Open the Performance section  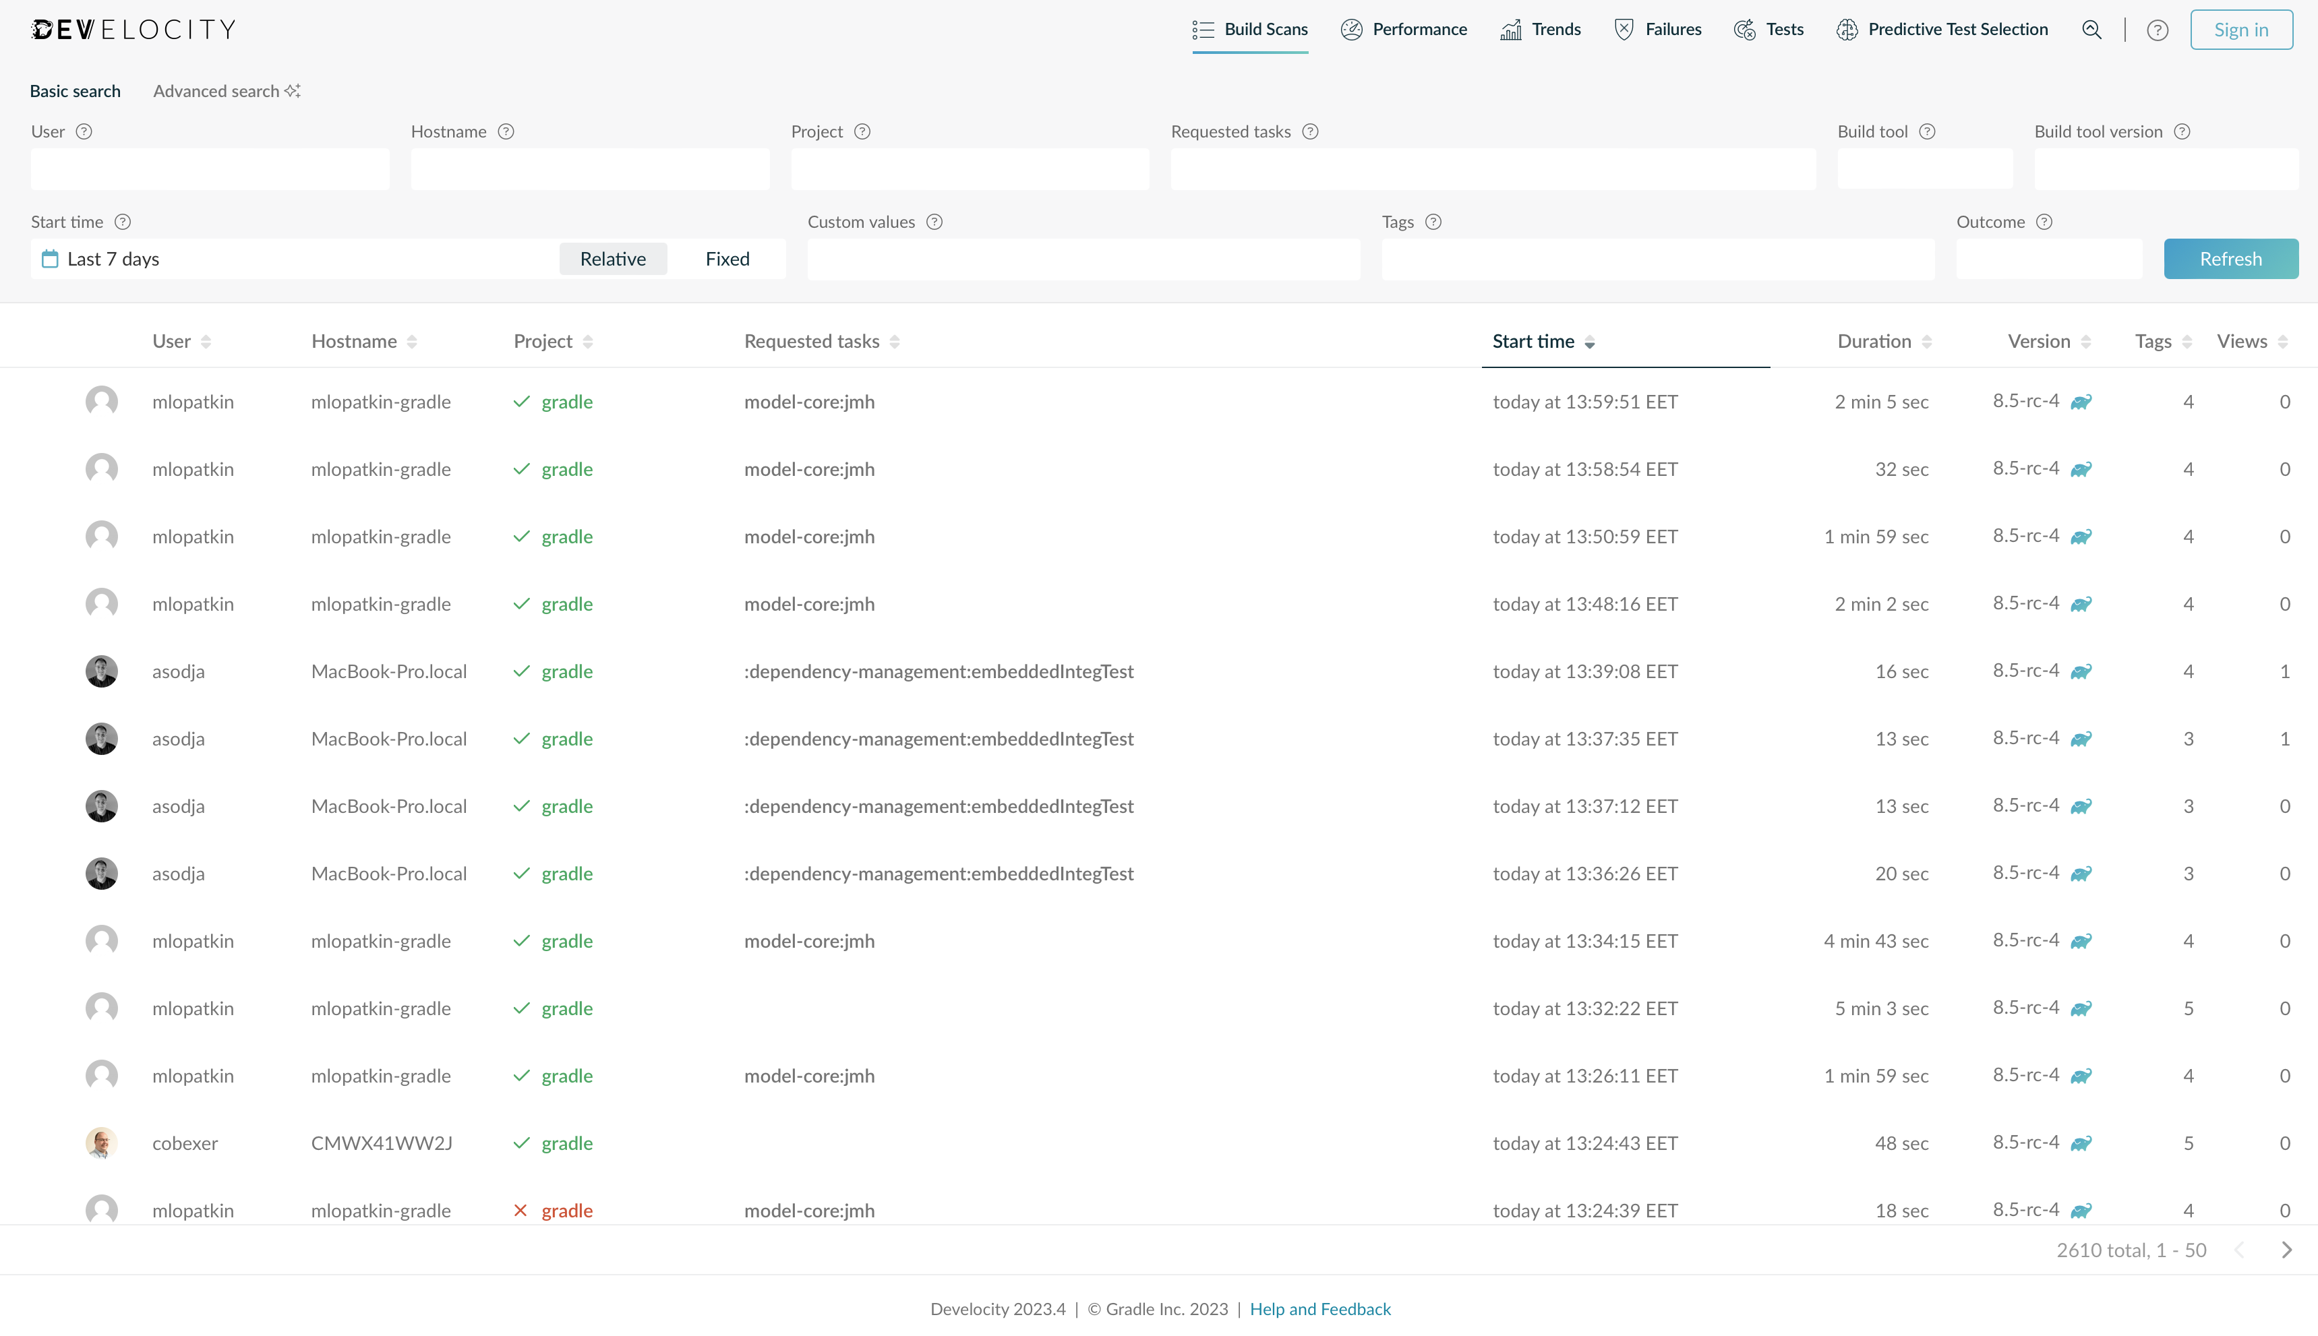click(x=1403, y=28)
